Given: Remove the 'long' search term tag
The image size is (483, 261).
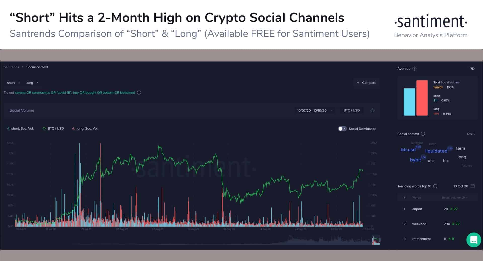Looking at the screenshot, I should pyautogui.click(x=37, y=83).
